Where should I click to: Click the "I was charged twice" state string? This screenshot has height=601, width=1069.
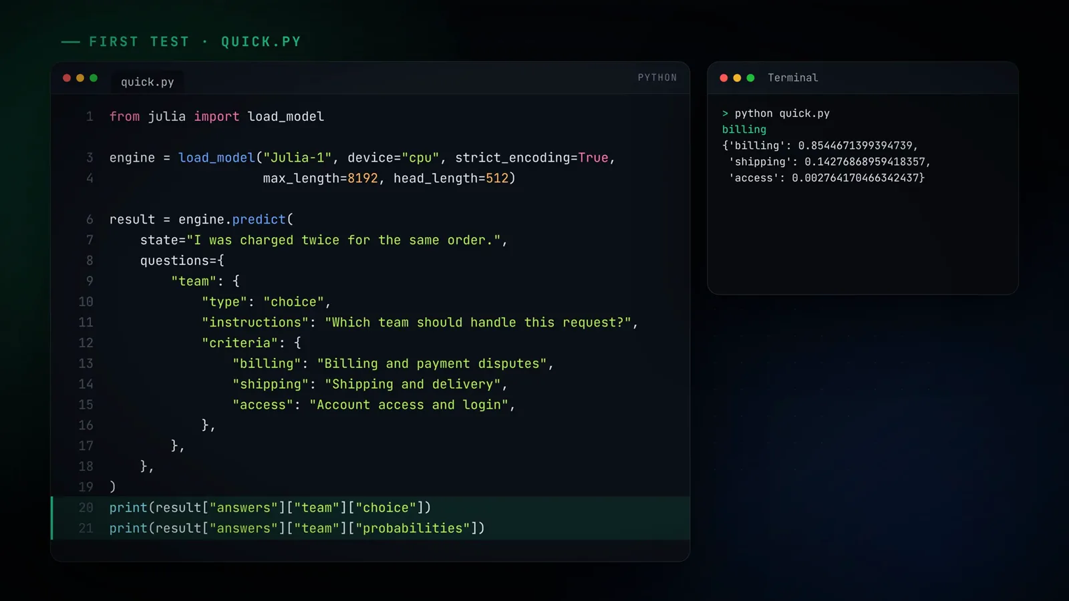pyautogui.click(x=343, y=240)
